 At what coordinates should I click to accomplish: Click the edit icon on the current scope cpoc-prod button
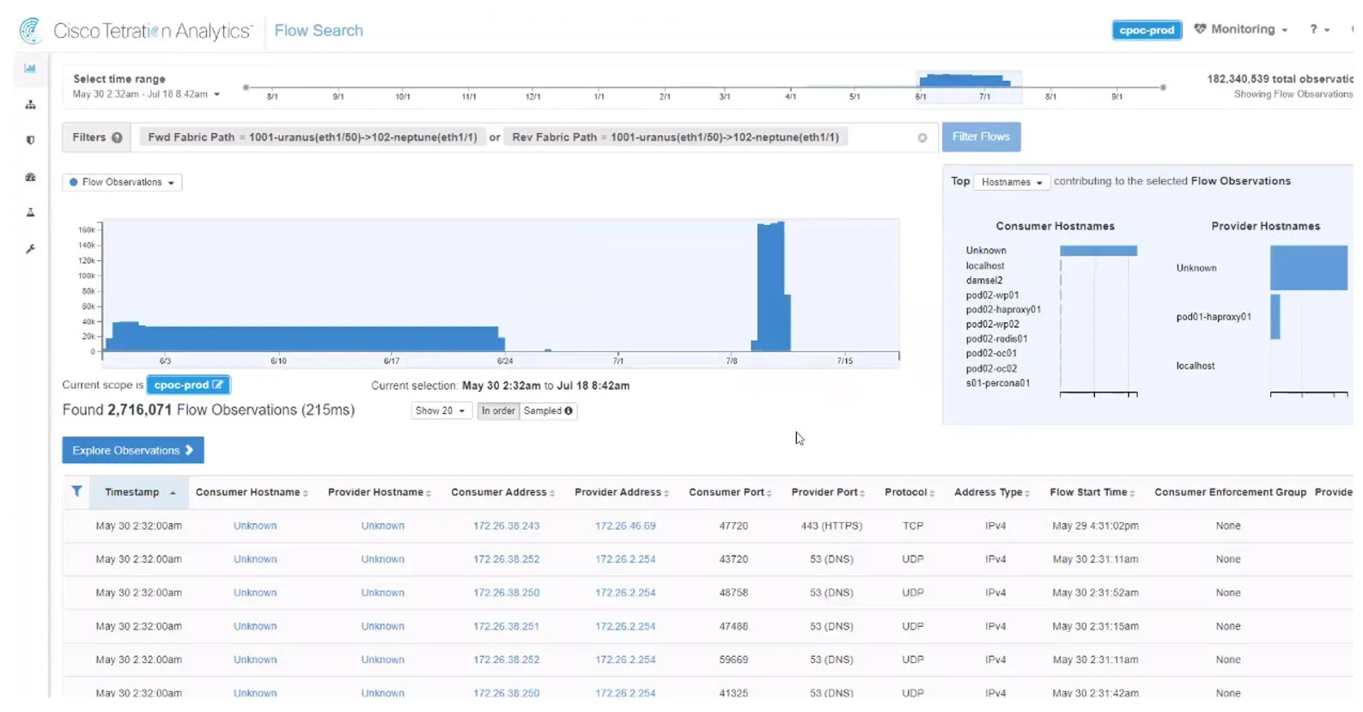point(217,385)
